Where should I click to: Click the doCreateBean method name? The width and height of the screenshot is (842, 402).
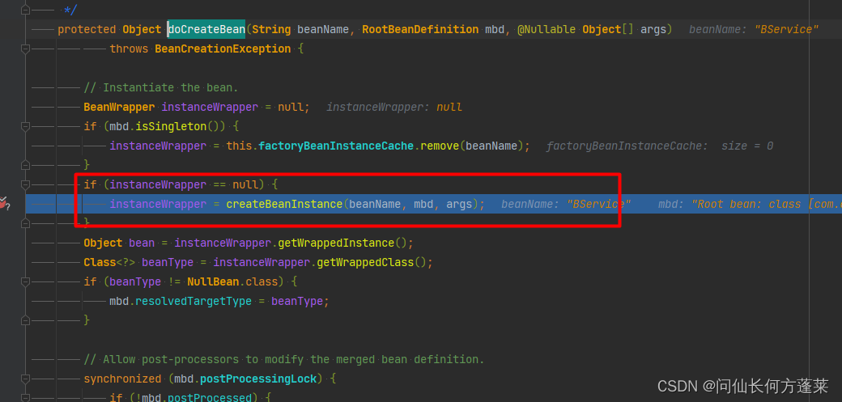click(x=206, y=29)
